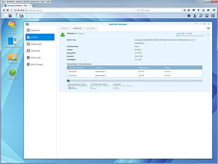Click in the browser address bar
The height and width of the screenshot is (164, 218).
tap(72, 10)
